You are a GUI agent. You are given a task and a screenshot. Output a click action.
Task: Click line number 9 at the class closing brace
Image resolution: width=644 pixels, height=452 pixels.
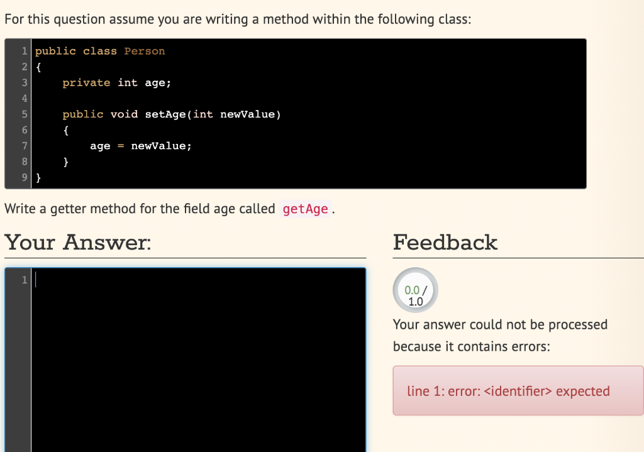coord(24,177)
